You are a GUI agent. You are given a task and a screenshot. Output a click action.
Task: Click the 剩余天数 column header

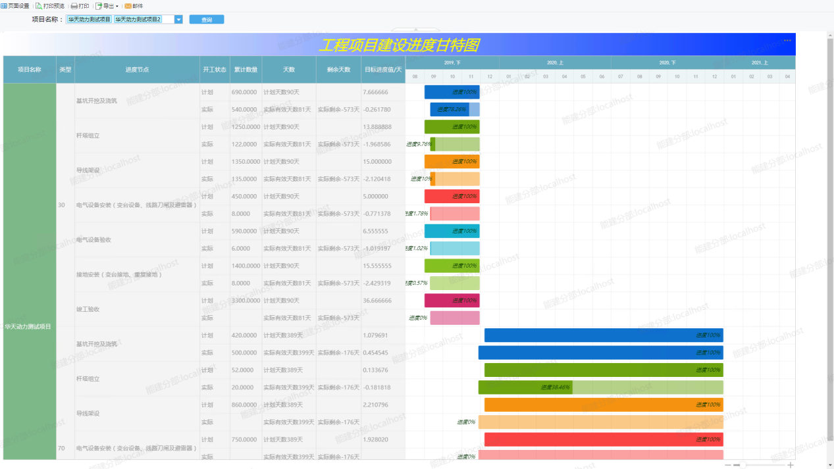coord(338,70)
